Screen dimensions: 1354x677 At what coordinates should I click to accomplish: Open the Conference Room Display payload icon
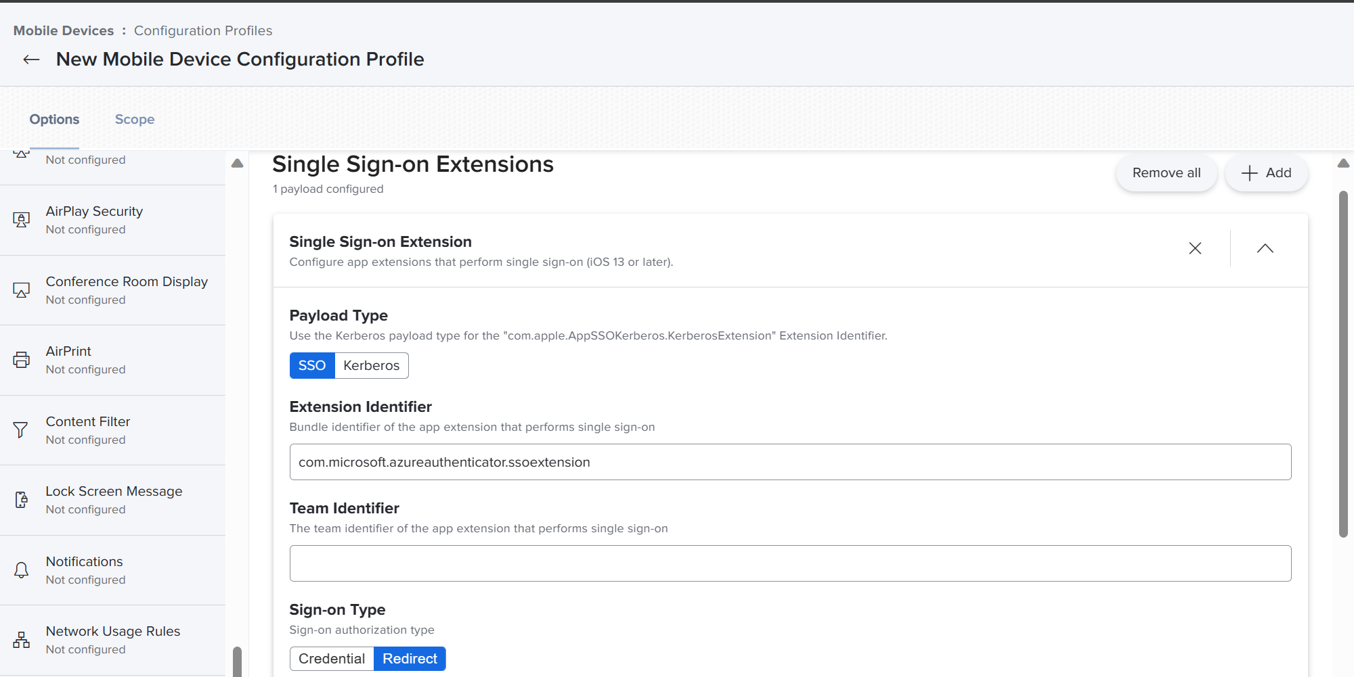pyautogui.click(x=21, y=289)
